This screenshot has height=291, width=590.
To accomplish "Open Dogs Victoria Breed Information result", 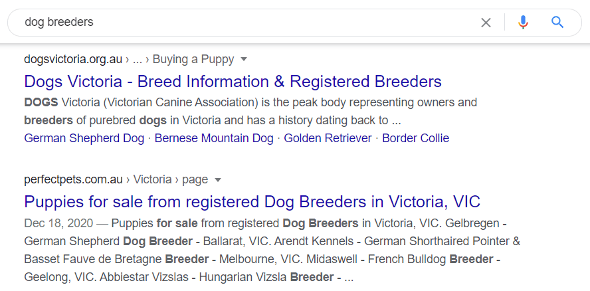I will (233, 82).
